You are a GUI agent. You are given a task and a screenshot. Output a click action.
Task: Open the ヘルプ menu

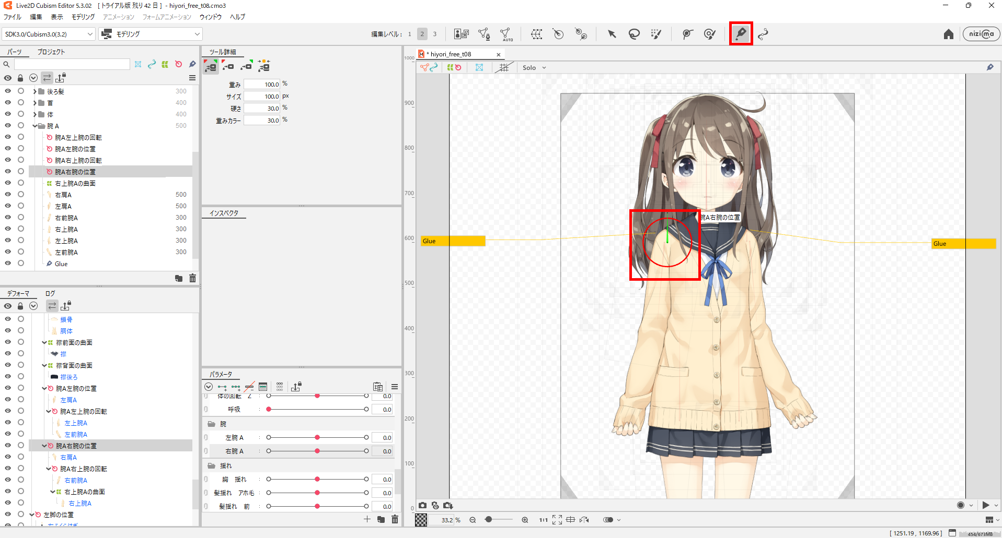(x=238, y=17)
